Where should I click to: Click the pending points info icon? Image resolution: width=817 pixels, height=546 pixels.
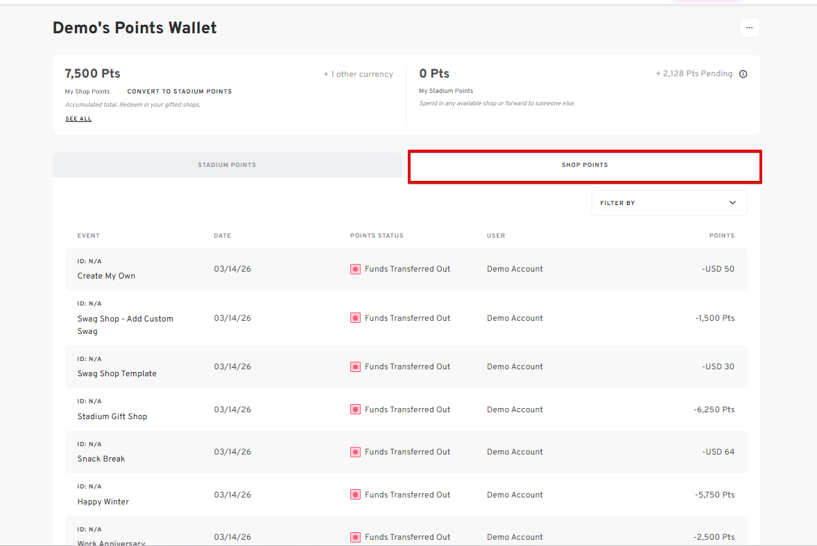743,74
